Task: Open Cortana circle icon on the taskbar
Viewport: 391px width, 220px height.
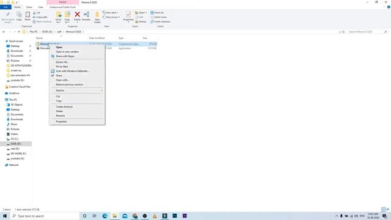Action: coord(84,216)
